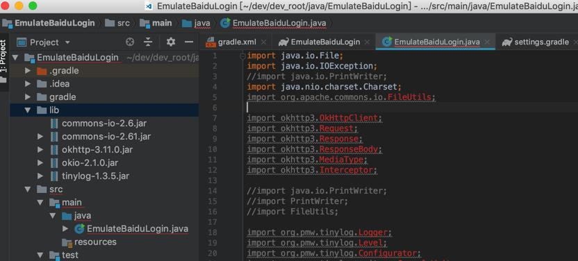Viewport: 578px width, 261px height.
Task: Click Configurator in the line 20 import
Action: tap(388, 253)
